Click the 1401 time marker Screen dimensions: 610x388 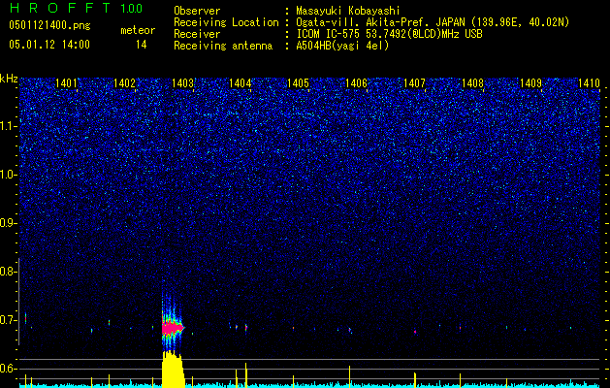click(66, 83)
